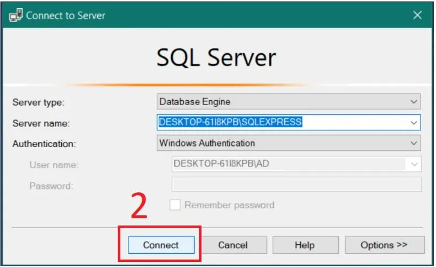Cancel the server connection dialog
The height and width of the screenshot is (267, 436).
click(233, 245)
